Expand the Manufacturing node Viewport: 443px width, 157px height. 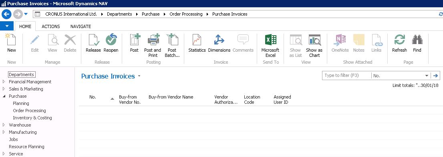point(4,132)
